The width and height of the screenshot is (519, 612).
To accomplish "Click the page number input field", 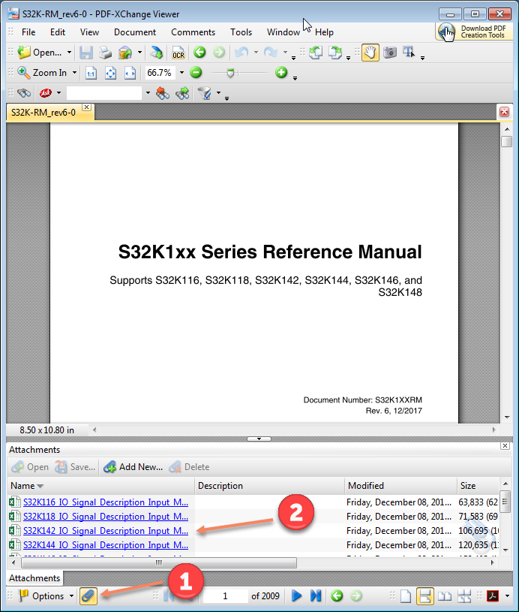I will pyautogui.click(x=225, y=596).
